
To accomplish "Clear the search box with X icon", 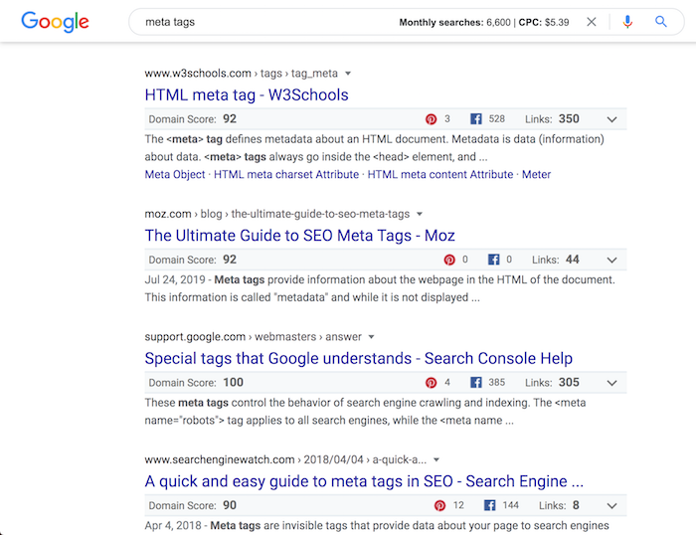I will (x=592, y=22).
